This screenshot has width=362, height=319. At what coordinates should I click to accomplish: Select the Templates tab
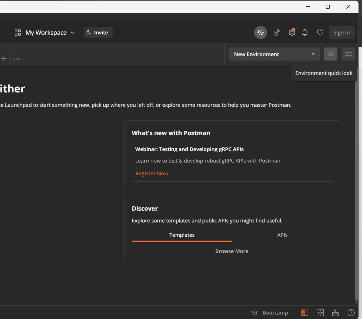pyautogui.click(x=182, y=235)
